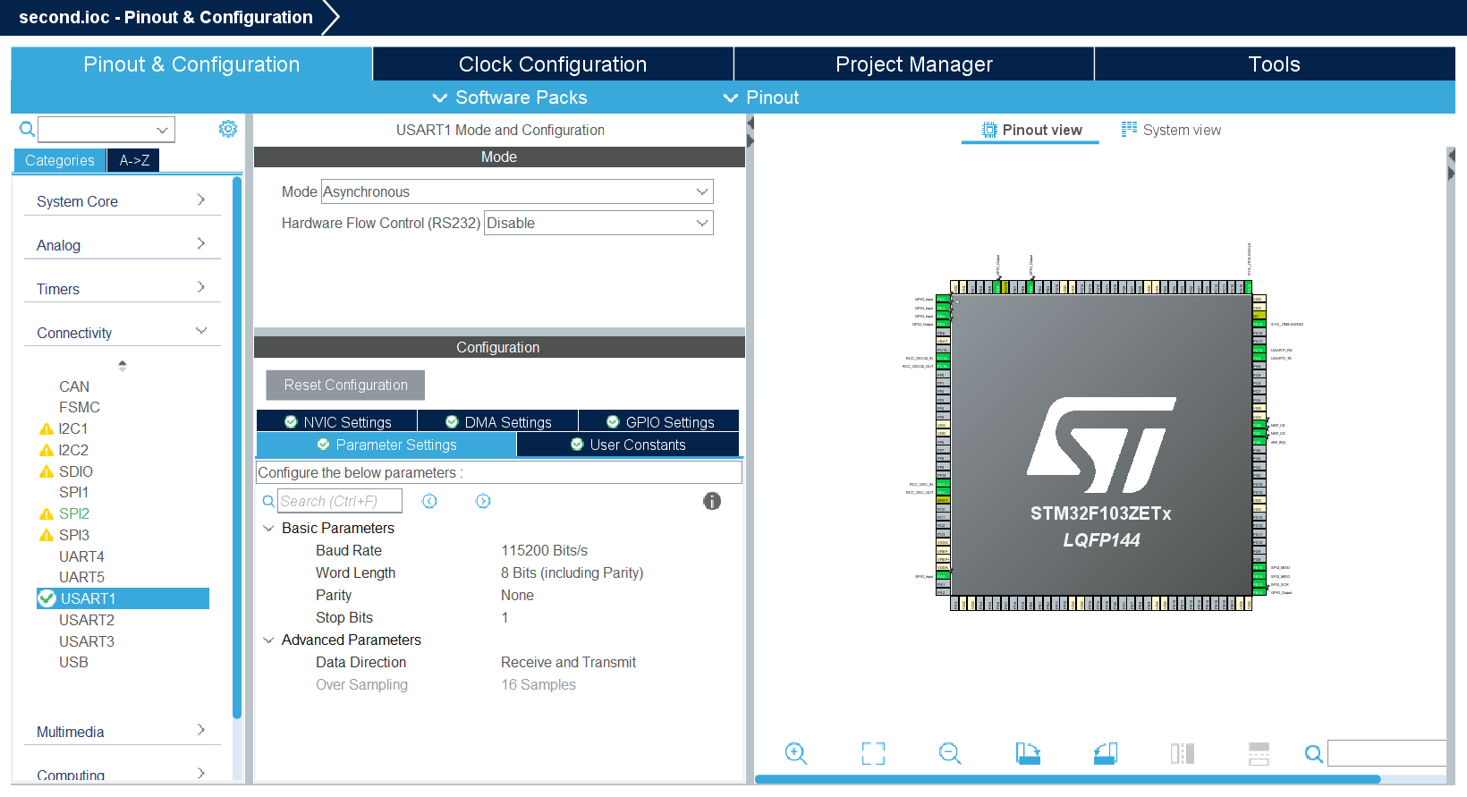Open the Pinout dropdown menu
Viewport: 1467px width, 797px height.
point(761,98)
